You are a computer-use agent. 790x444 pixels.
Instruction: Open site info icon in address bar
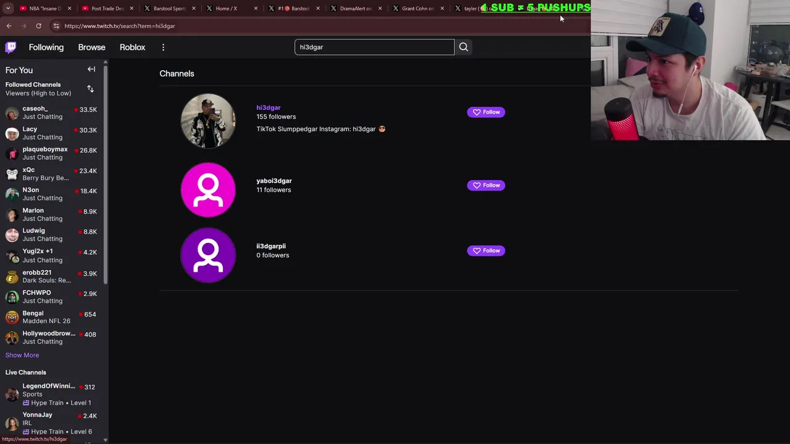click(56, 26)
